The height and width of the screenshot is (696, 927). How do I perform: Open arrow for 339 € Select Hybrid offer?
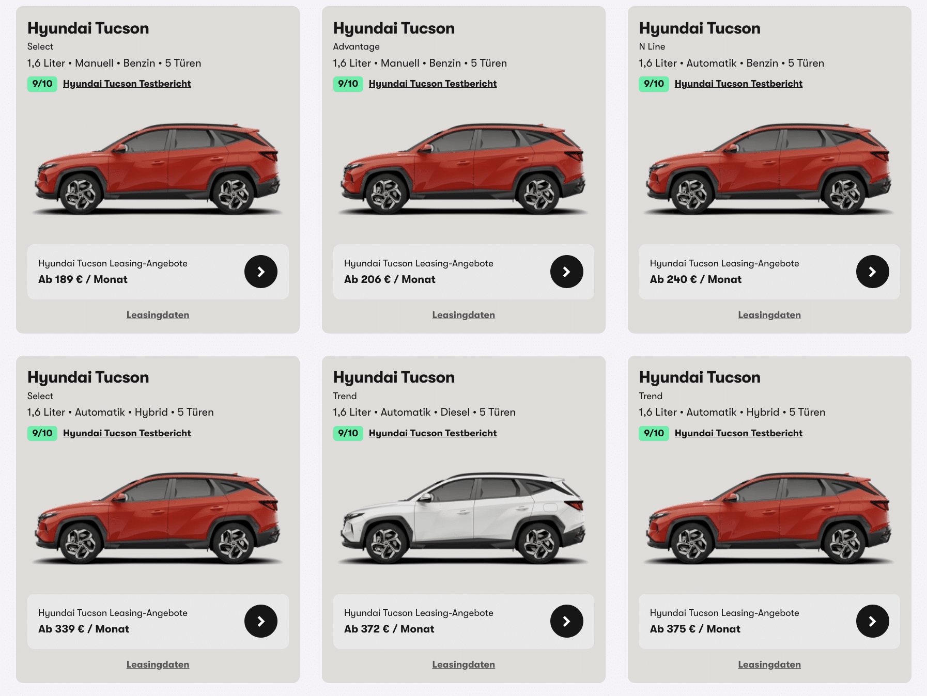point(261,621)
